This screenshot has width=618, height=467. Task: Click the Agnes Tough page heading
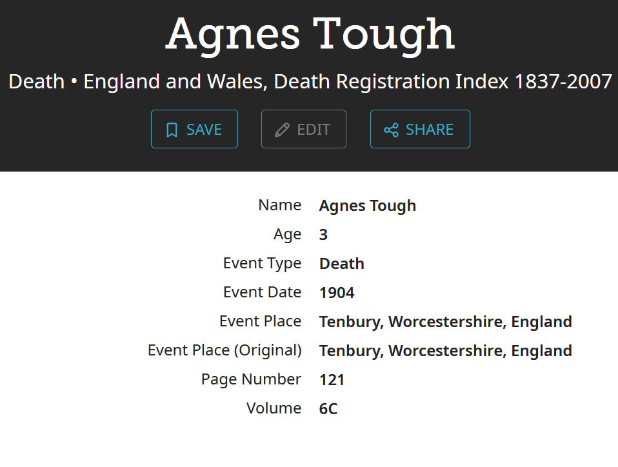point(310,34)
